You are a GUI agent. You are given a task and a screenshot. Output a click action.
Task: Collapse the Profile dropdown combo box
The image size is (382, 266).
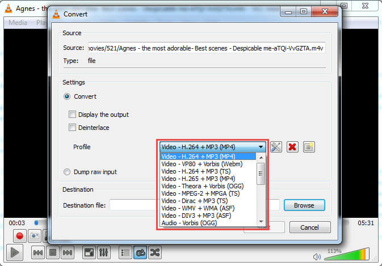pos(212,147)
